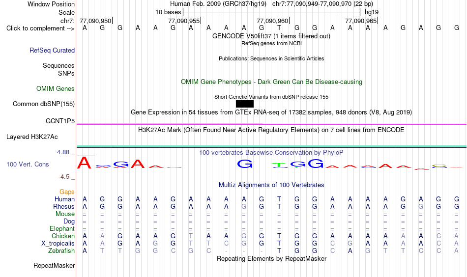Click the T base in the complement row
This screenshot has width=467, height=277.
[279, 28]
